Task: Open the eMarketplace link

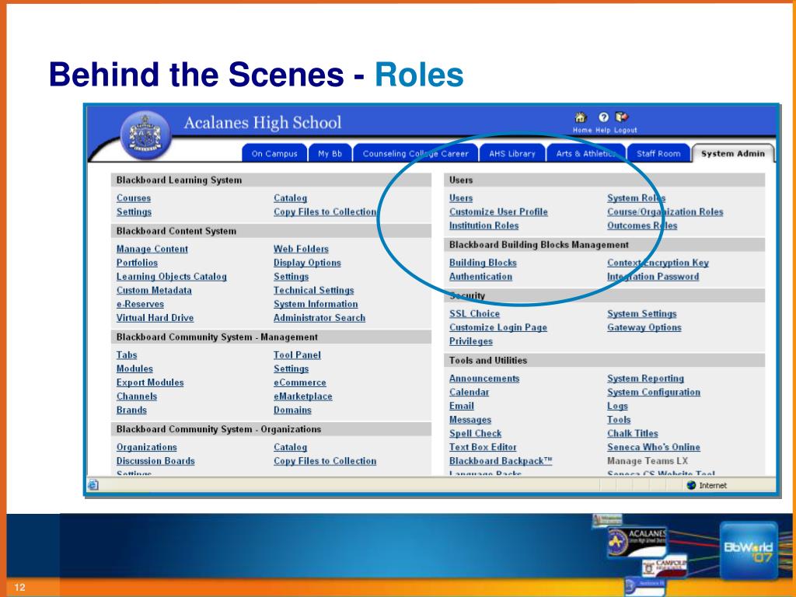Action: [303, 396]
